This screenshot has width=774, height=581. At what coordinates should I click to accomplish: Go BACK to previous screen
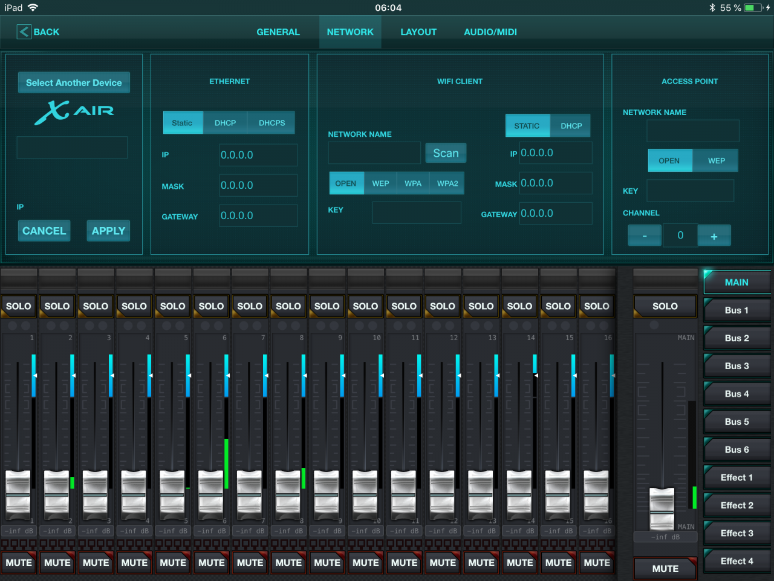click(x=38, y=32)
